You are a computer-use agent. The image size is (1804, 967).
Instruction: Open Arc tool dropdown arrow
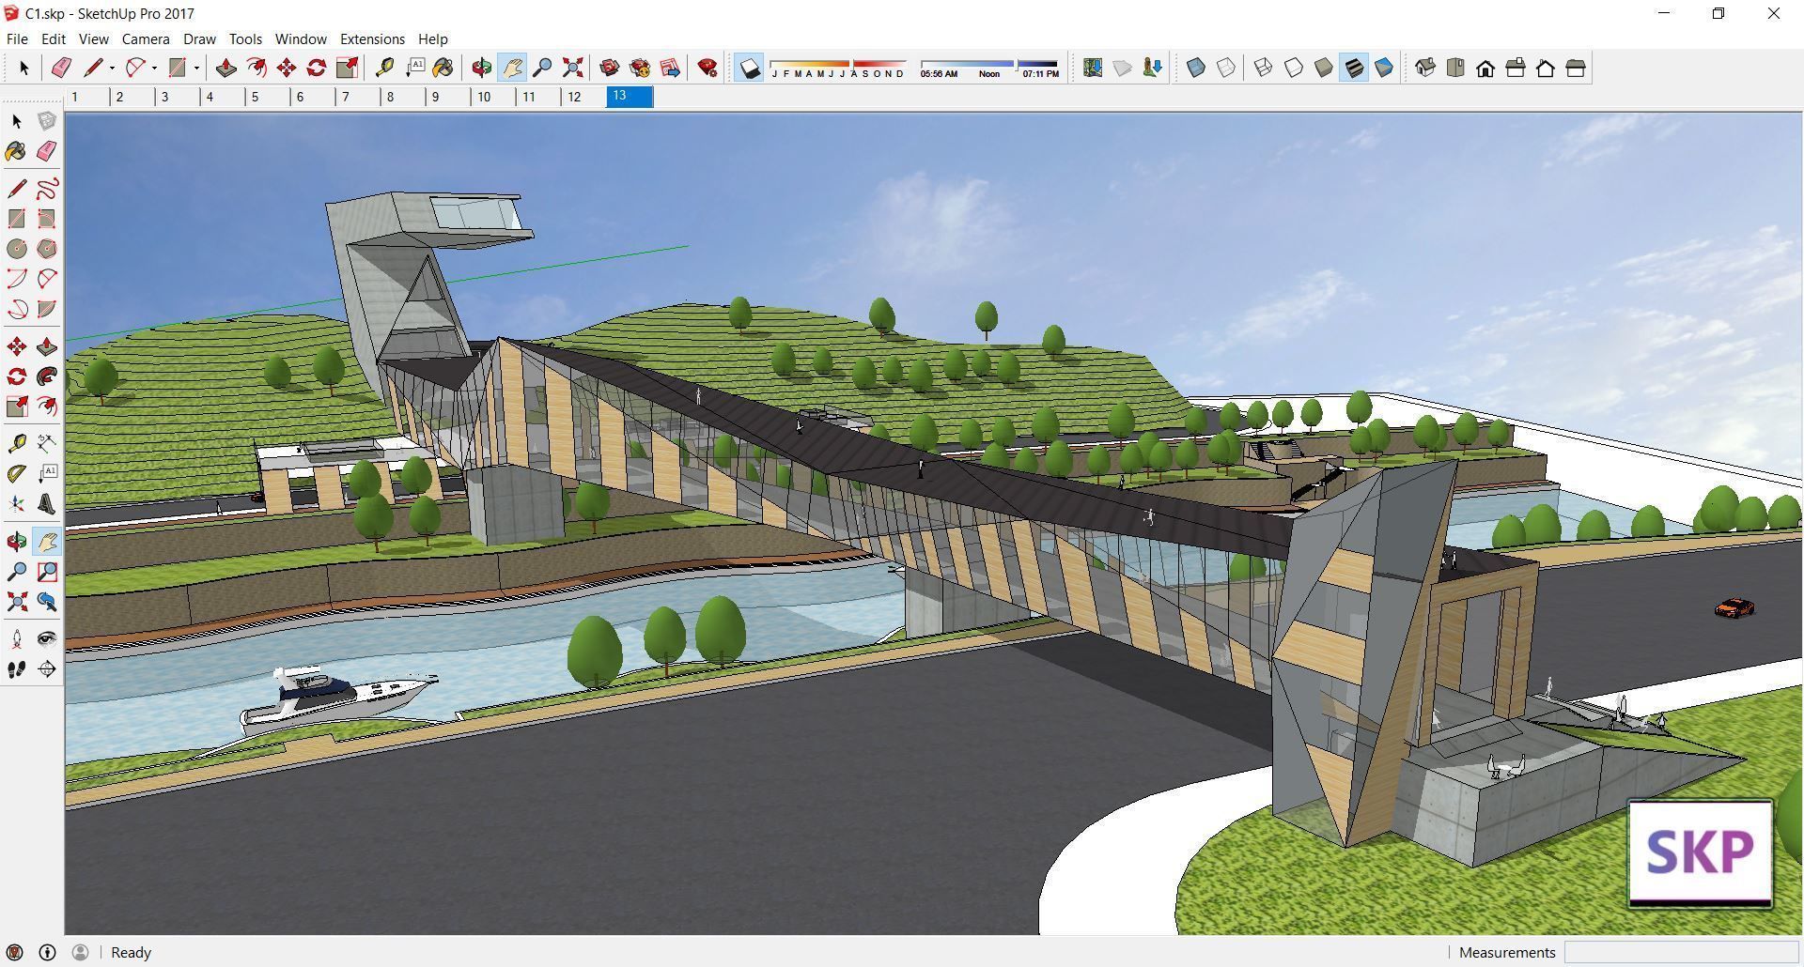click(x=154, y=68)
